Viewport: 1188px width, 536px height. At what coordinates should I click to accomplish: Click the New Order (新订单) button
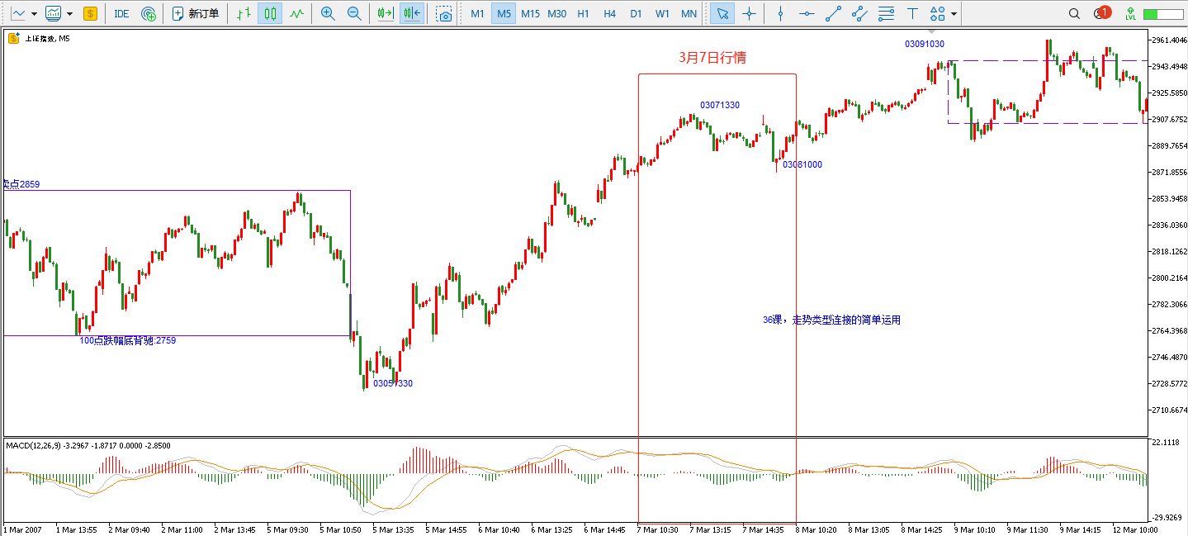(x=195, y=13)
